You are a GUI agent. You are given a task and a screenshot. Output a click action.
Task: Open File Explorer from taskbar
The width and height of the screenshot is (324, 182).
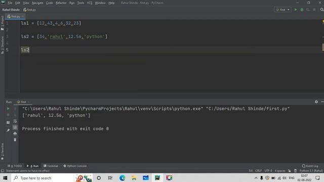pyautogui.click(x=134, y=178)
